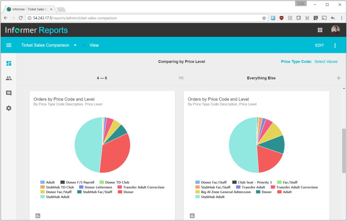This screenshot has width=347, height=221.
Task: Toggle Donor Lettermen legend item
Action: [x=95, y=187]
